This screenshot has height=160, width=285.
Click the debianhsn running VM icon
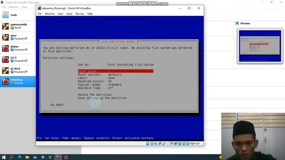[x=5, y=81]
